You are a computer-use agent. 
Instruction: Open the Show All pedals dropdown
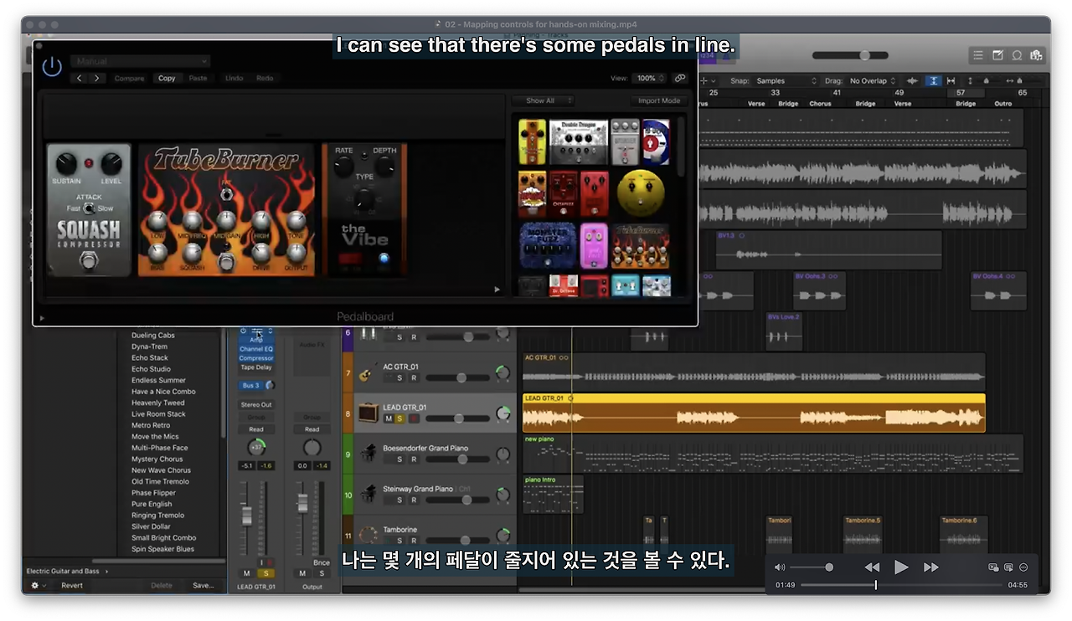click(x=544, y=100)
